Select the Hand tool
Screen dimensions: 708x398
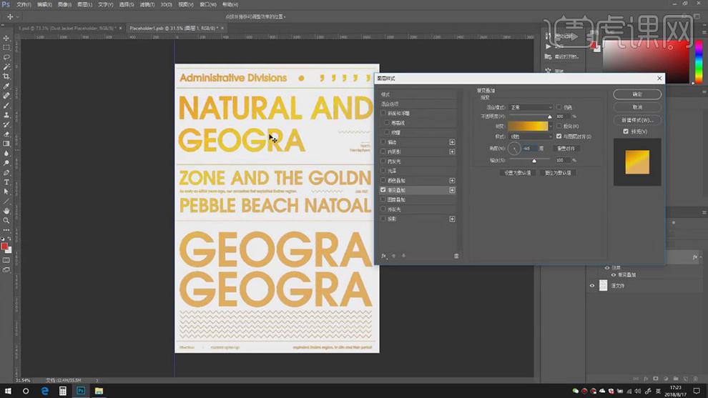click(x=6, y=211)
